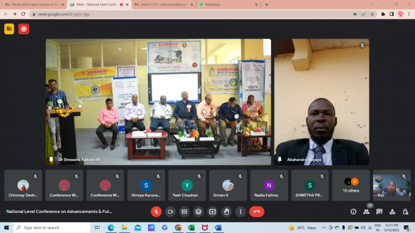The width and height of the screenshot is (415, 233).
Task: Click the red recording indicator icon
Action: click(x=24, y=29)
